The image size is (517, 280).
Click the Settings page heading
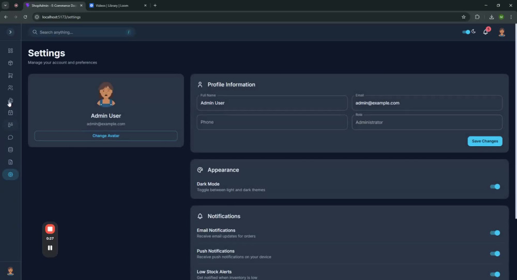pyautogui.click(x=47, y=53)
